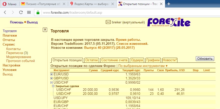Click the envelope mail icon near breker

point(108,22)
